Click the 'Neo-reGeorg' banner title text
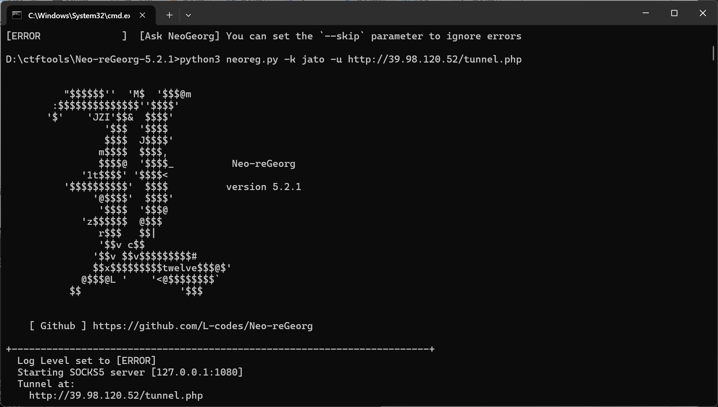This screenshot has height=407, width=718. click(263, 164)
